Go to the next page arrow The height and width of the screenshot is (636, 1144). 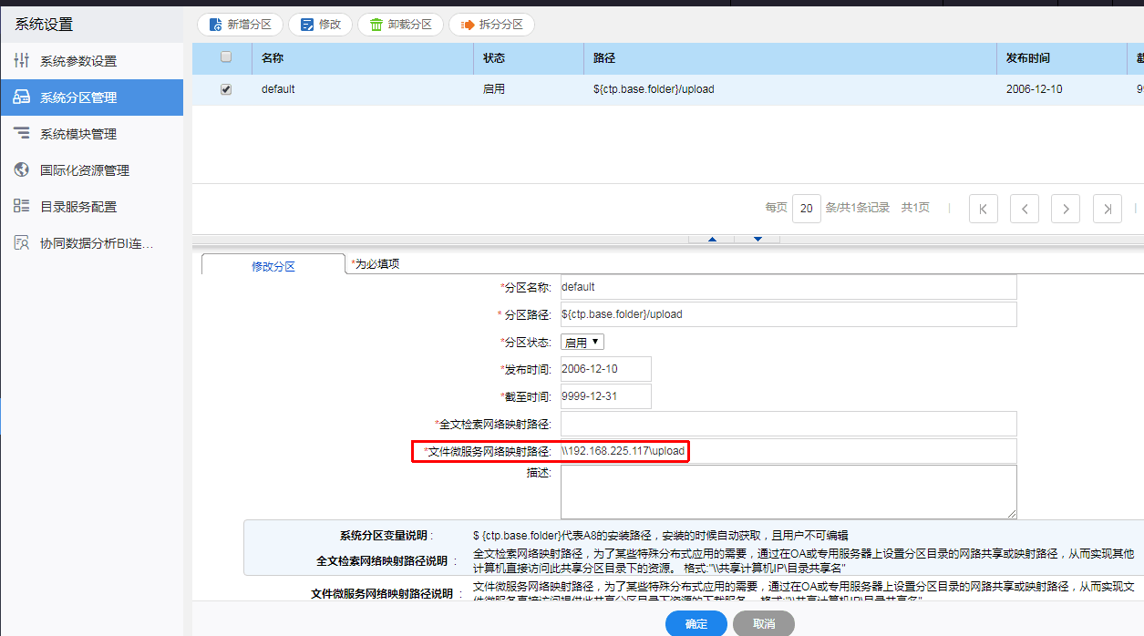[x=1066, y=209]
